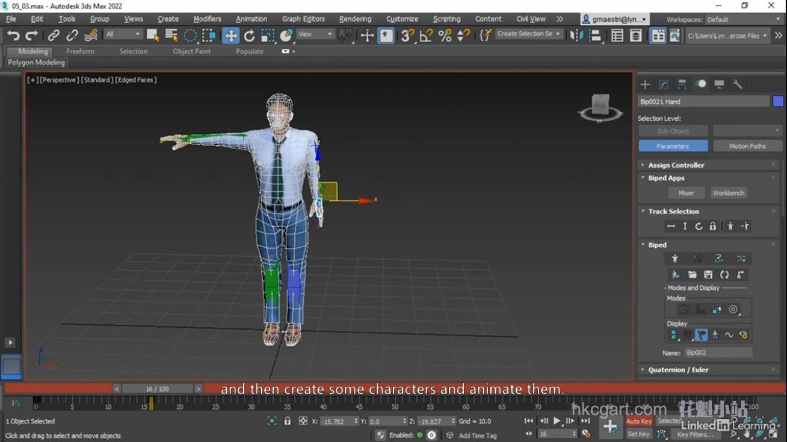Click the Undo arrow in toolbar
The image size is (787, 442).
13,35
